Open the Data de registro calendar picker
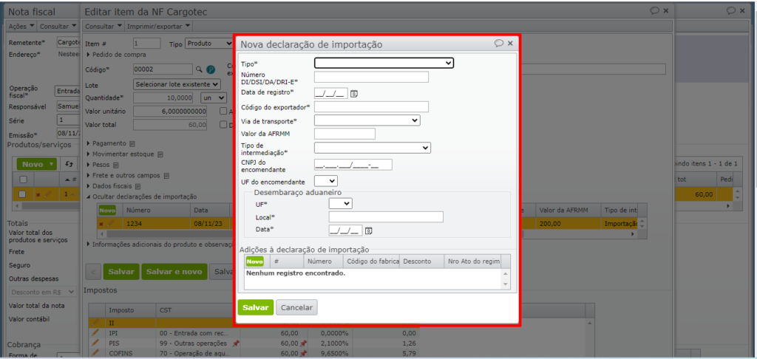Viewport: 757px width, 359px height. pyautogui.click(x=354, y=94)
